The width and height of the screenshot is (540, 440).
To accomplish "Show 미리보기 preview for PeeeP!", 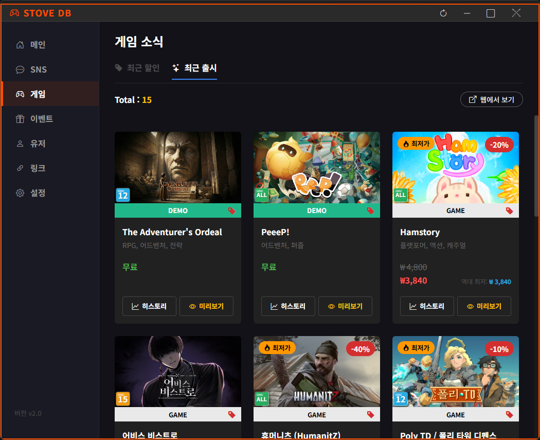I will point(345,306).
